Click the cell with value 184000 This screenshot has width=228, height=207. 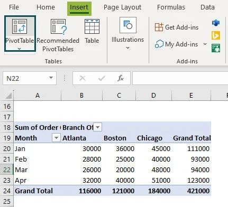point(153,191)
